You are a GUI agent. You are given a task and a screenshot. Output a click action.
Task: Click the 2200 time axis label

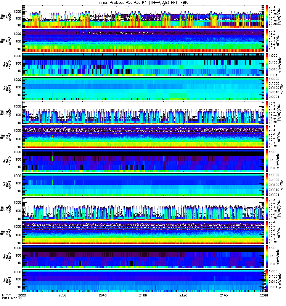tap(264, 295)
